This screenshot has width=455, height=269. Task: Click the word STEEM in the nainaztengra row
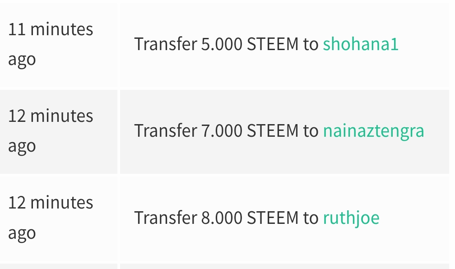(273, 131)
